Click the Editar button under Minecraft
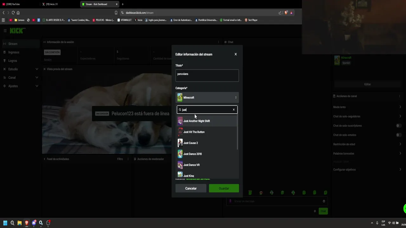406x228 pixels. point(367,84)
